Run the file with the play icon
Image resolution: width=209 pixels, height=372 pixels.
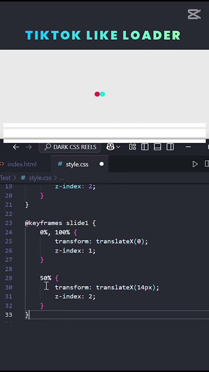coord(195,164)
